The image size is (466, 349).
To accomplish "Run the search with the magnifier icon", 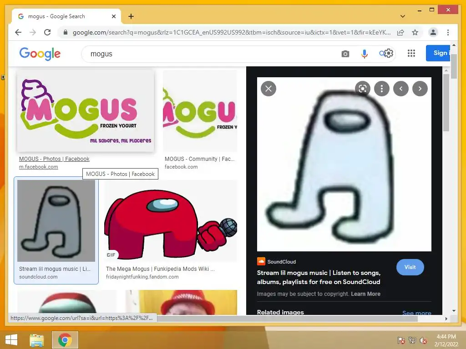I will coord(382,54).
